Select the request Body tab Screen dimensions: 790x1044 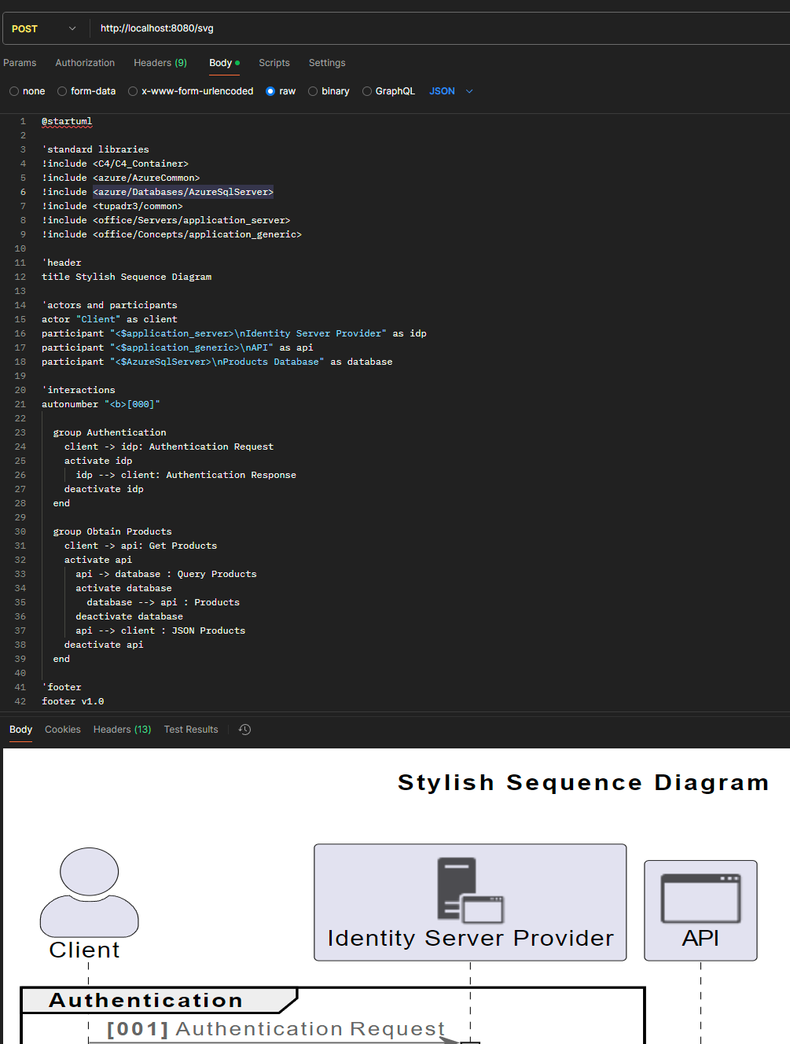[x=224, y=63]
